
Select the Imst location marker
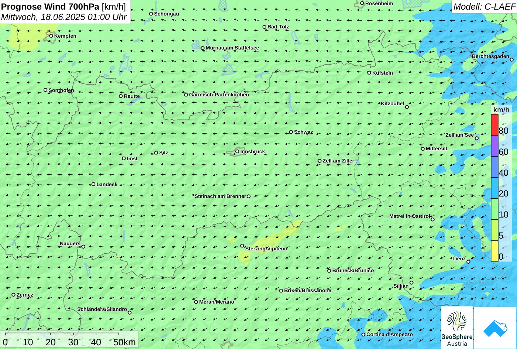124,158
